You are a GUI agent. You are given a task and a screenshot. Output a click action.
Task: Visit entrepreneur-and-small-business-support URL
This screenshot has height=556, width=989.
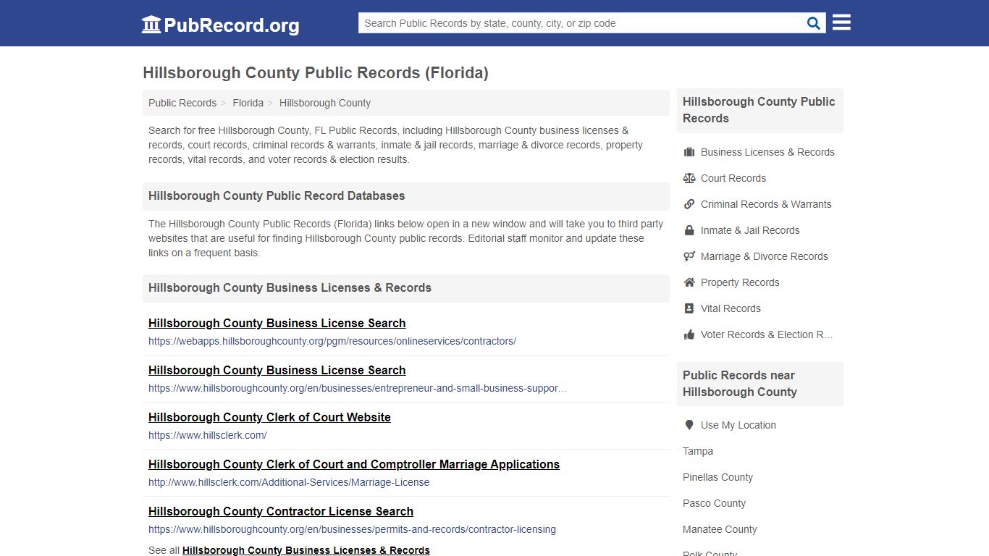[358, 388]
